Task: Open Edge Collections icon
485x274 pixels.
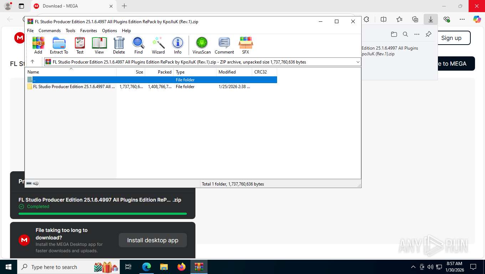Action: coord(415,19)
